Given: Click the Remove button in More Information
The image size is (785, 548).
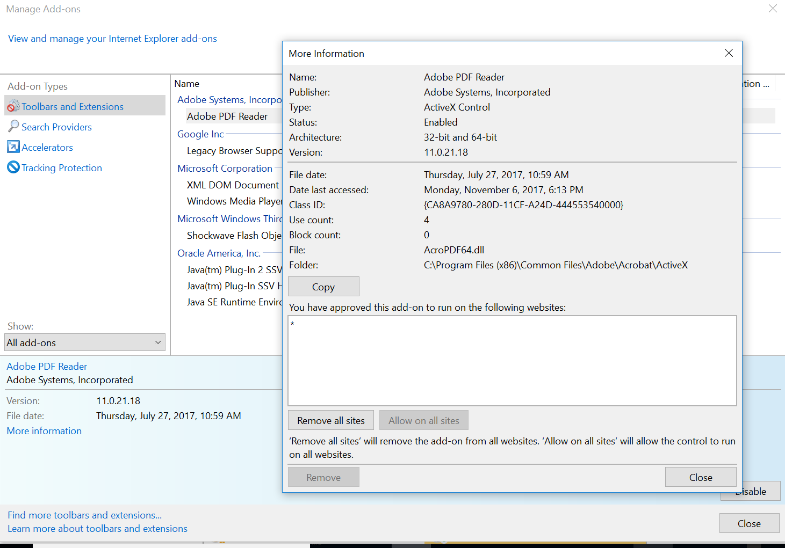Looking at the screenshot, I should [323, 477].
